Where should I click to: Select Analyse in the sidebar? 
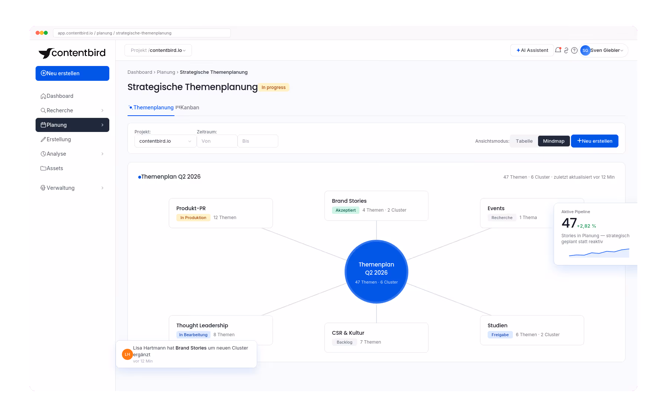tap(72, 154)
